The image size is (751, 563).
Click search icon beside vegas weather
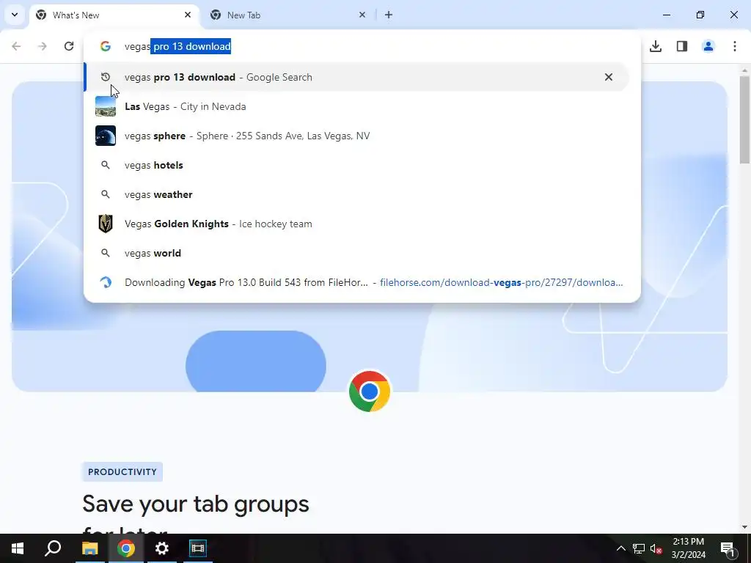106,194
